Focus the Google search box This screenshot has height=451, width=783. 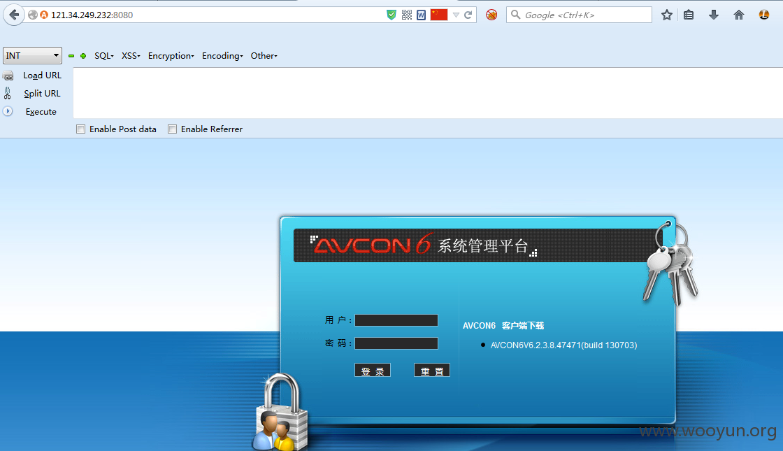coord(580,15)
